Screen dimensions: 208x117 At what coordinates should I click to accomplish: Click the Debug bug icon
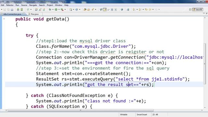(x=50, y=9)
